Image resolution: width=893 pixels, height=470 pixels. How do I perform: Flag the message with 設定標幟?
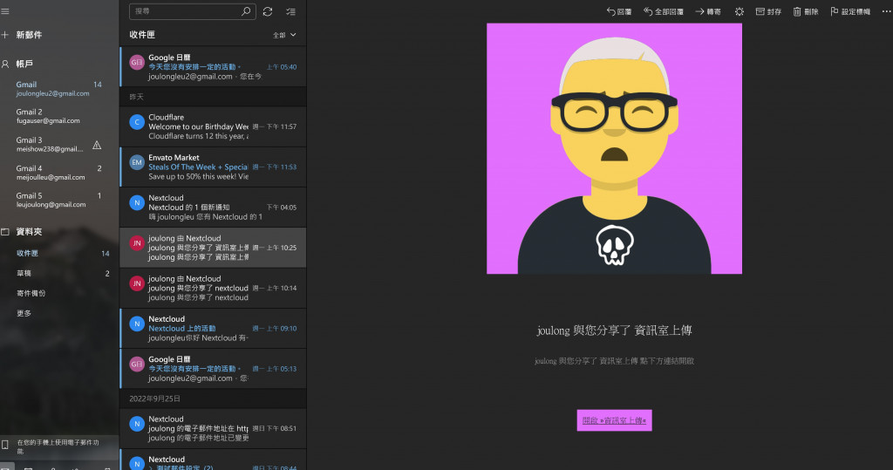(850, 11)
